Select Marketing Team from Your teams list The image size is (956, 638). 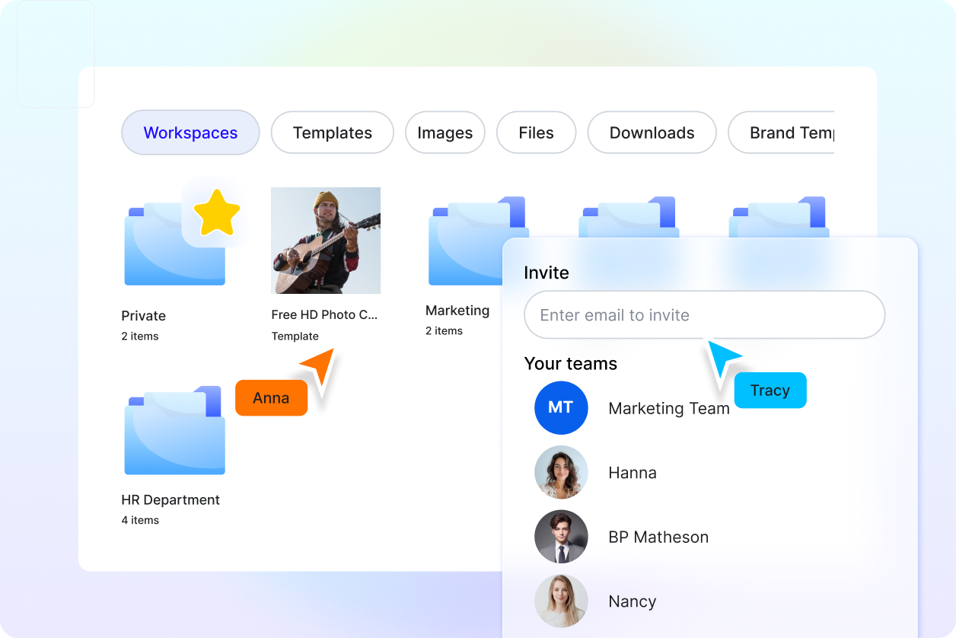(x=668, y=408)
